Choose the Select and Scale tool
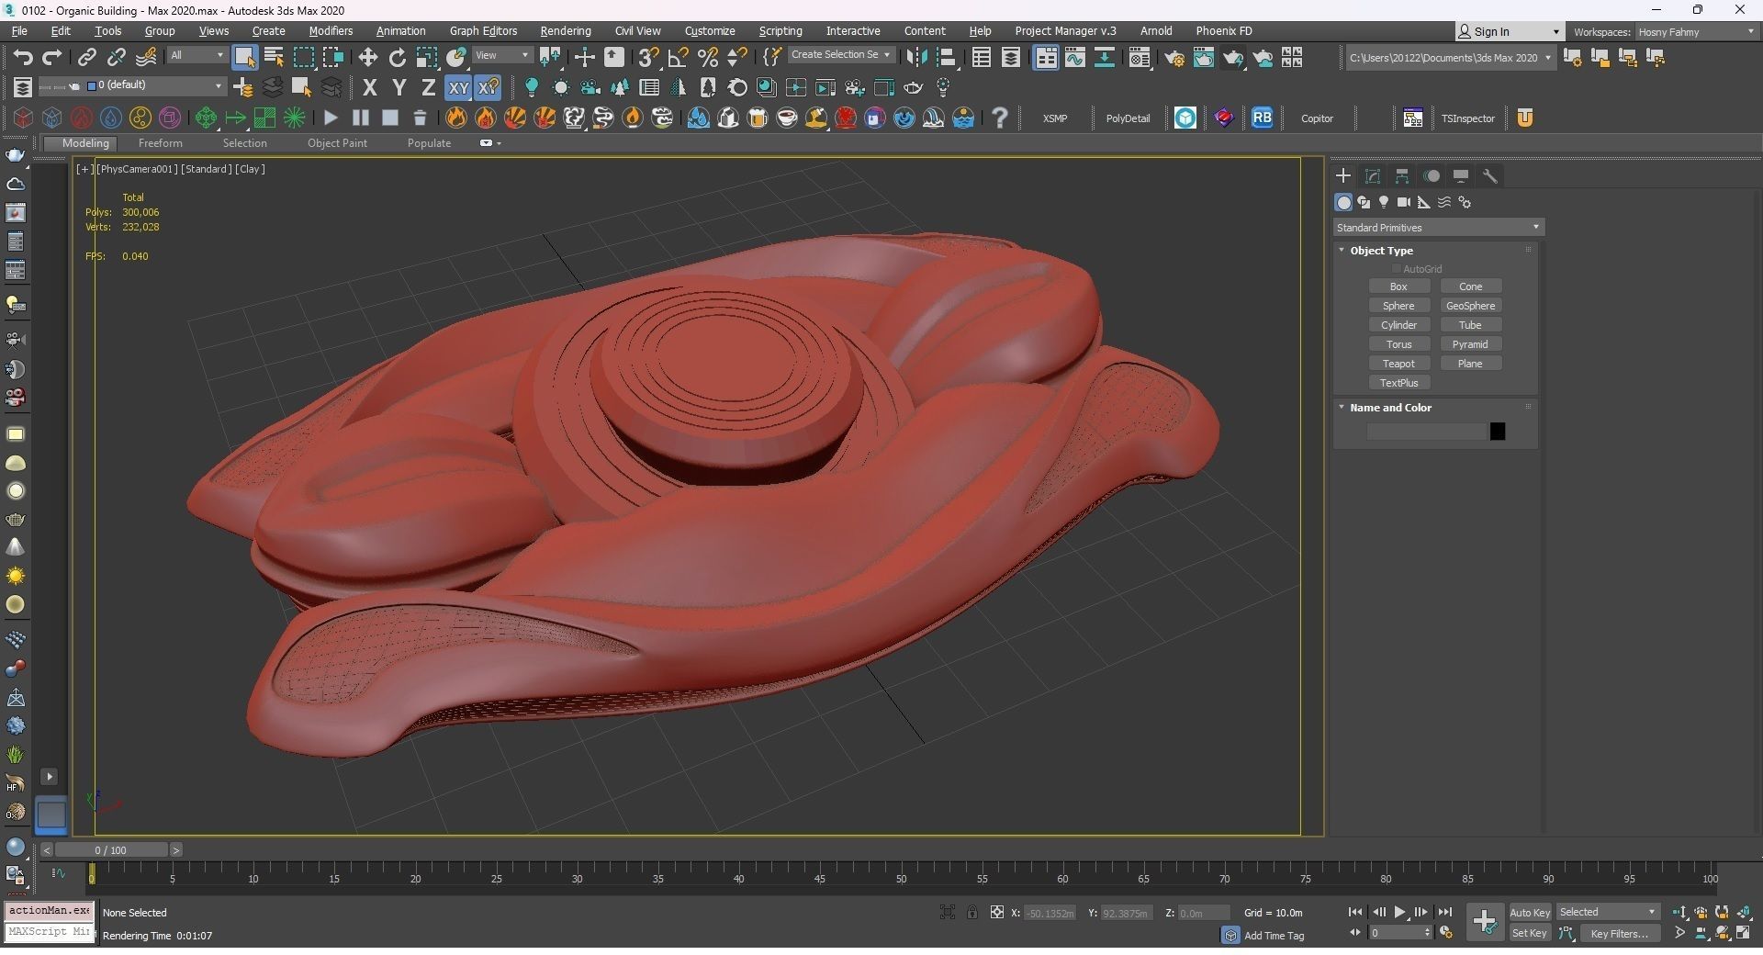This screenshot has height=955, width=1763. [x=427, y=58]
